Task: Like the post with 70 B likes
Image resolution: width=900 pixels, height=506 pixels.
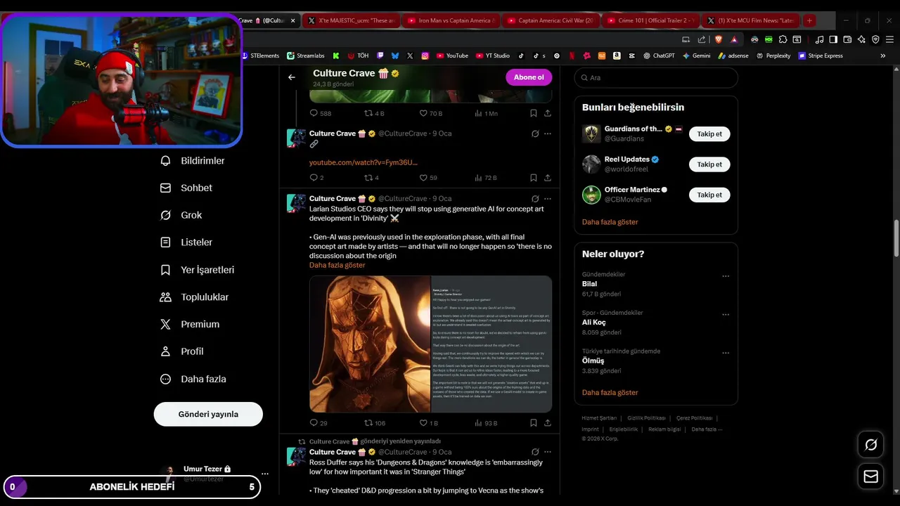Action: (x=423, y=113)
